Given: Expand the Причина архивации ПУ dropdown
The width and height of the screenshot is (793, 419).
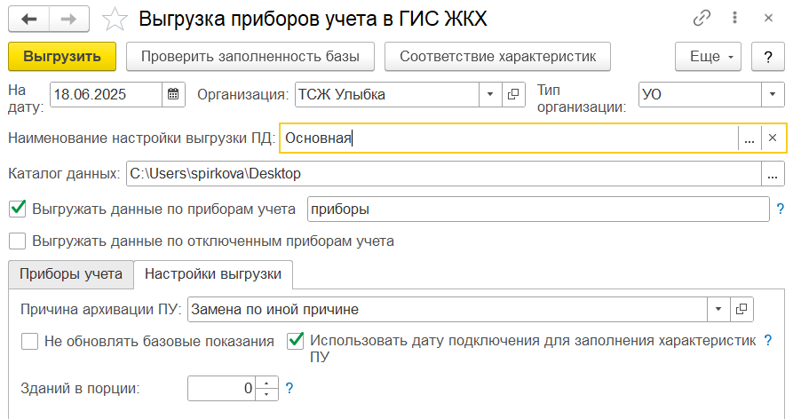Looking at the screenshot, I should point(718,309).
